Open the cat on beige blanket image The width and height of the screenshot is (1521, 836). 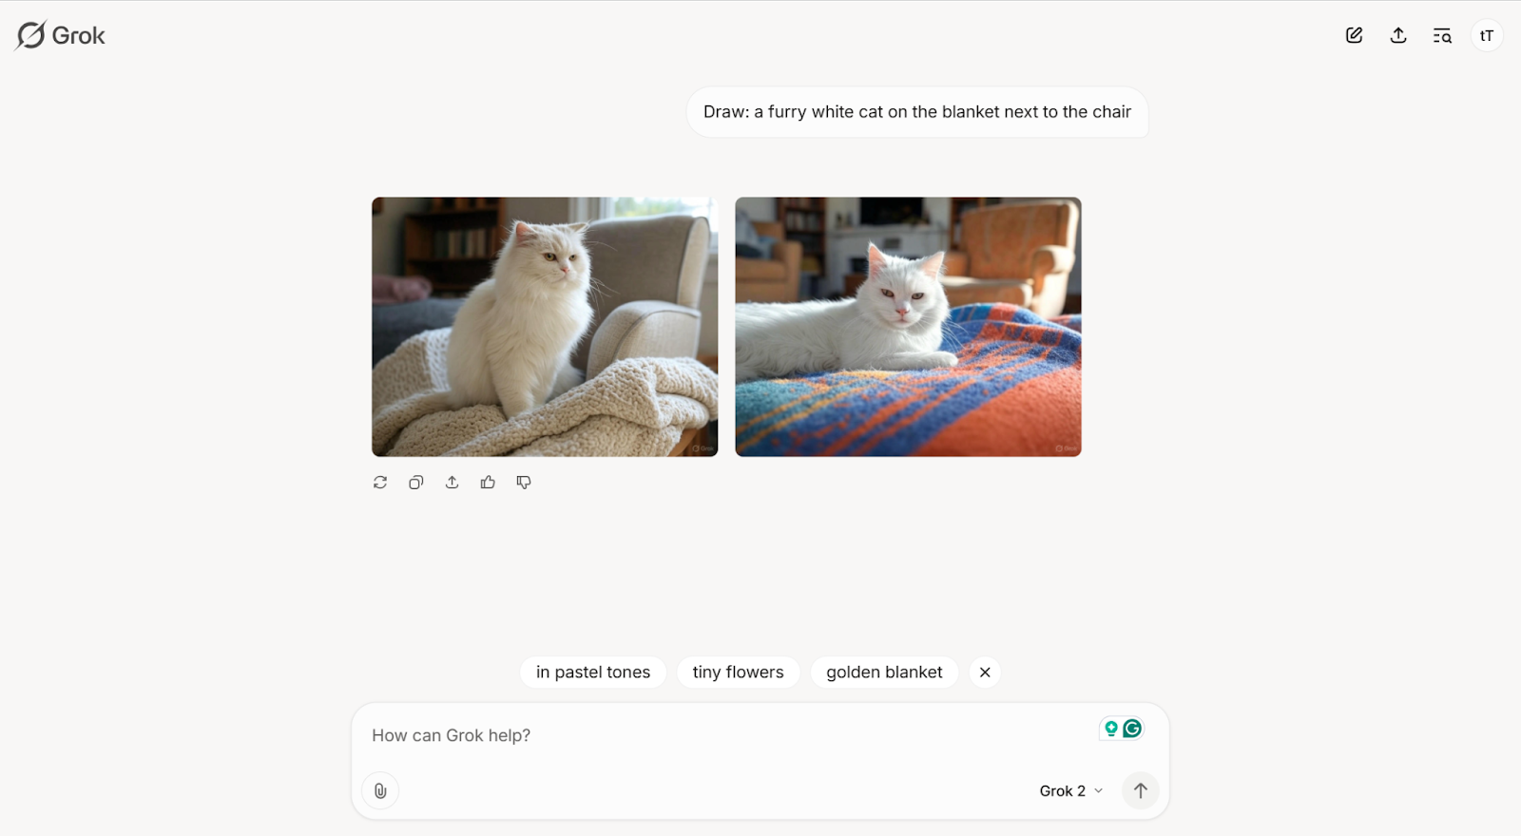click(x=545, y=327)
